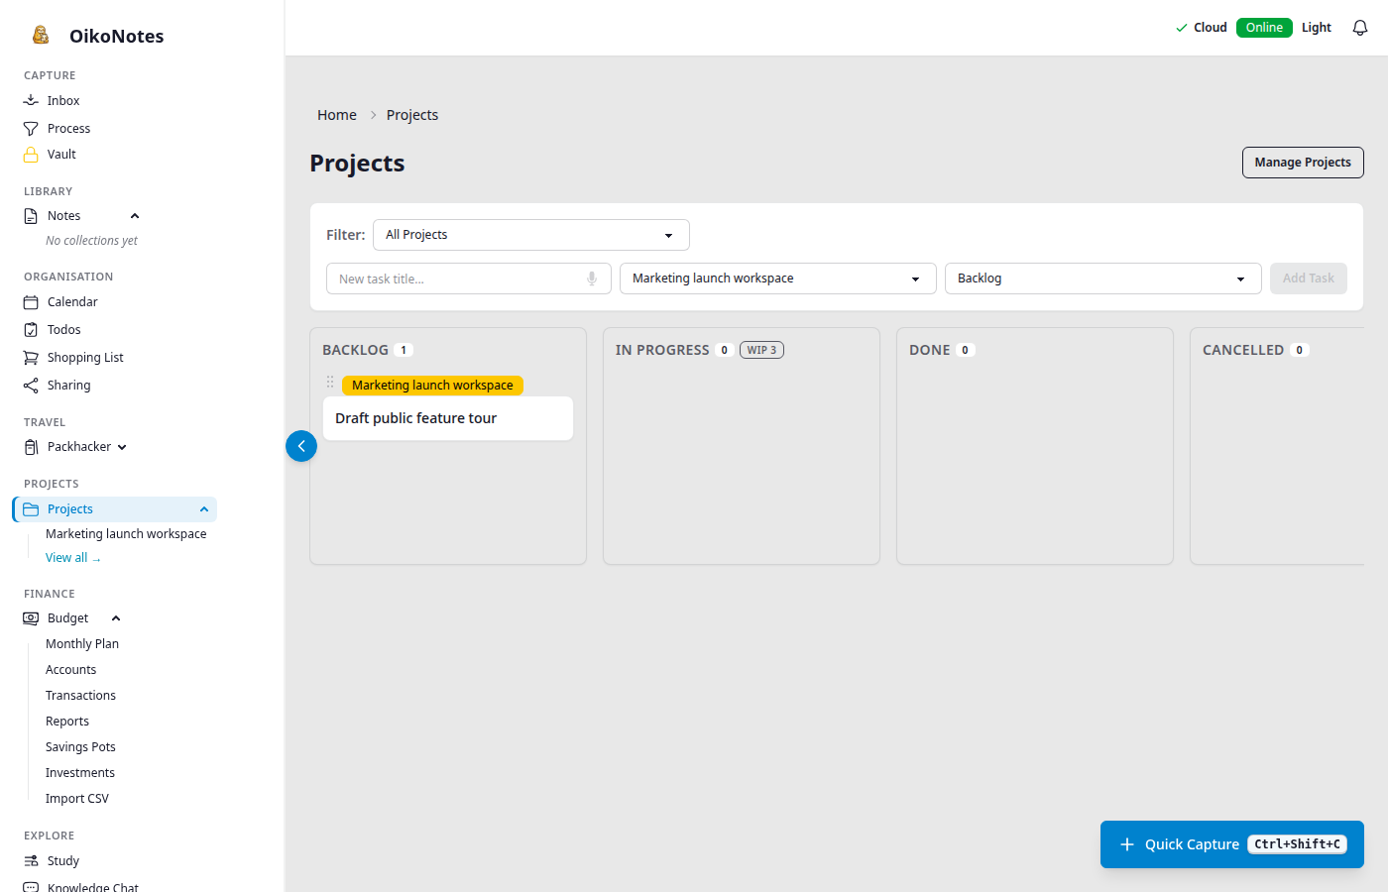The image size is (1388, 892).
Task: Click the Sharing share icon
Action: click(x=31, y=386)
